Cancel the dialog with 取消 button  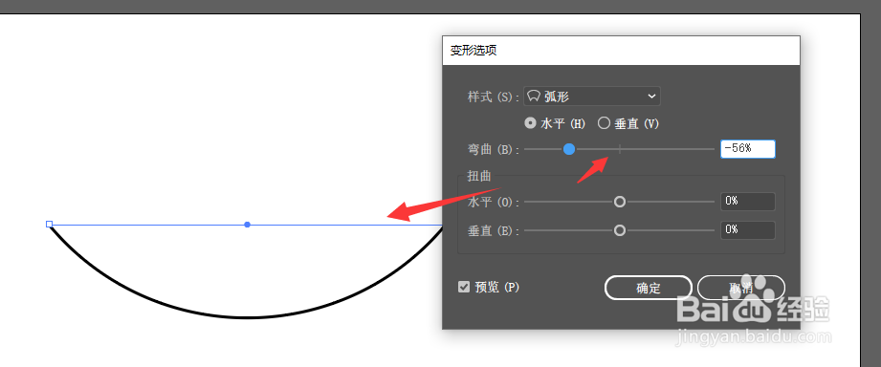(x=740, y=288)
